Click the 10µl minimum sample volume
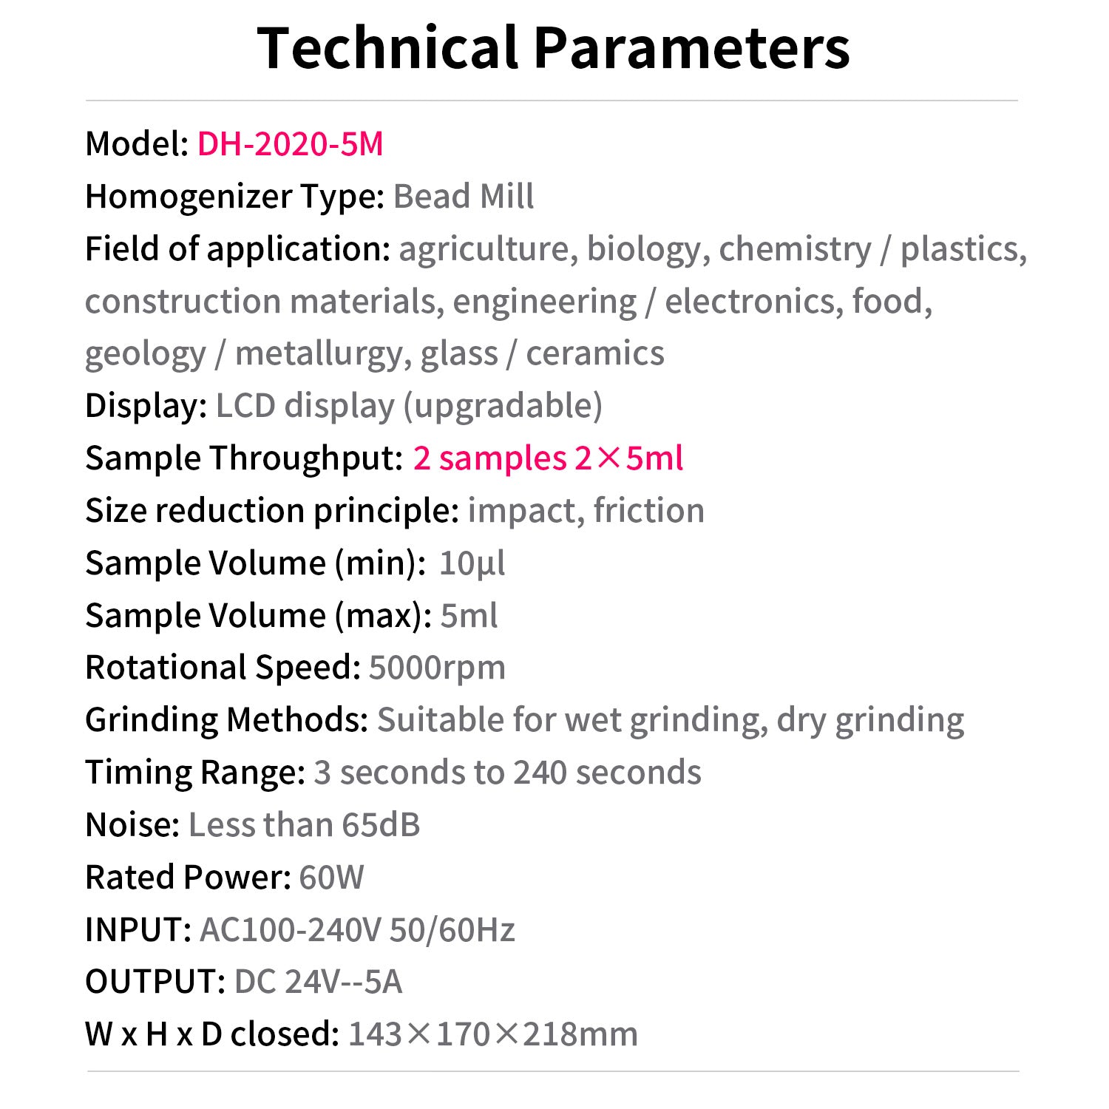 click(x=472, y=563)
